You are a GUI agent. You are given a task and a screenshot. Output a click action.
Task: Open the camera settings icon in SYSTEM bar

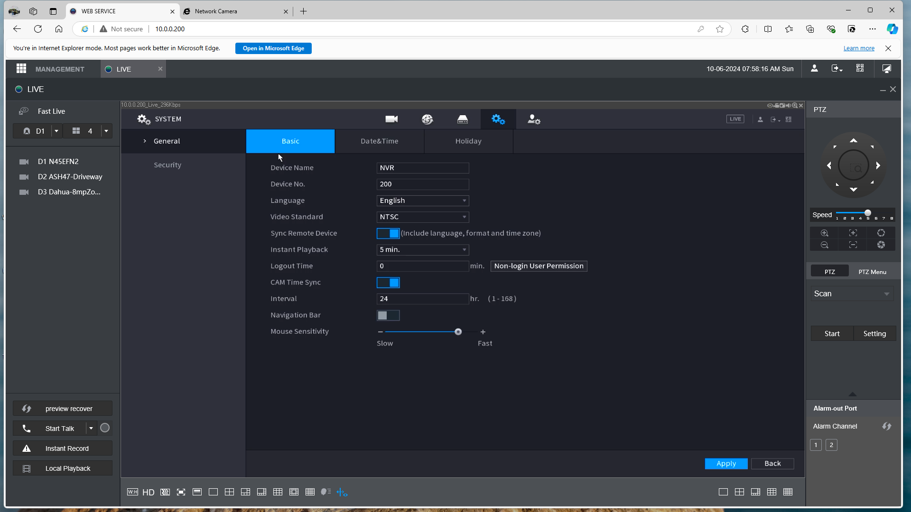point(391,119)
